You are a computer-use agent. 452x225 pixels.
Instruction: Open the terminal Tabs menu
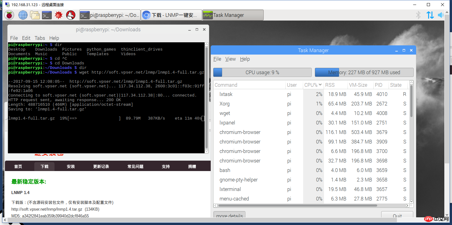[x=40, y=38]
